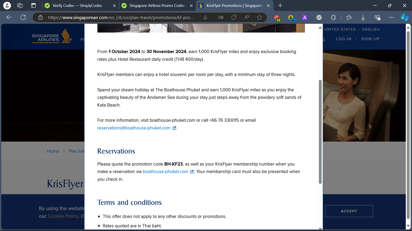Click the Reservations heading
This screenshot has width=412, height=231.
click(116, 151)
